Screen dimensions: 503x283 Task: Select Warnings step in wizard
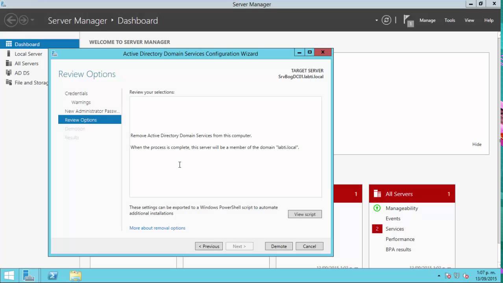[x=81, y=102]
